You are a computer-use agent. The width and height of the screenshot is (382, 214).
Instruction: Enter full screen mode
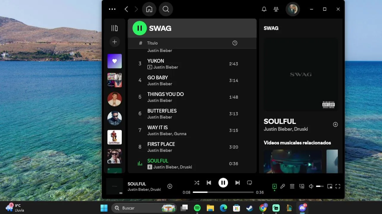click(x=338, y=186)
